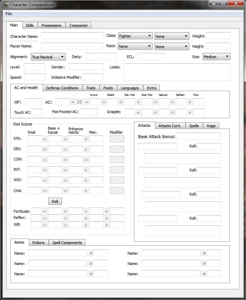This screenshot has height=300, width=246.
Task: Click into the Weight field
Action: click(x=218, y=36)
